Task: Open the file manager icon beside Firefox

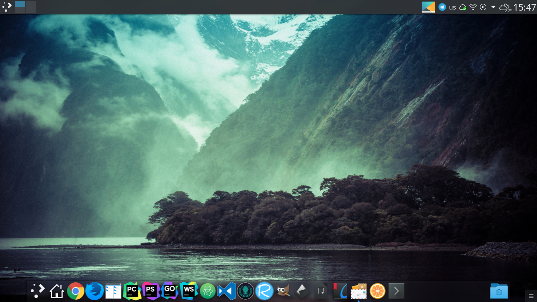Action: [x=113, y=291]
